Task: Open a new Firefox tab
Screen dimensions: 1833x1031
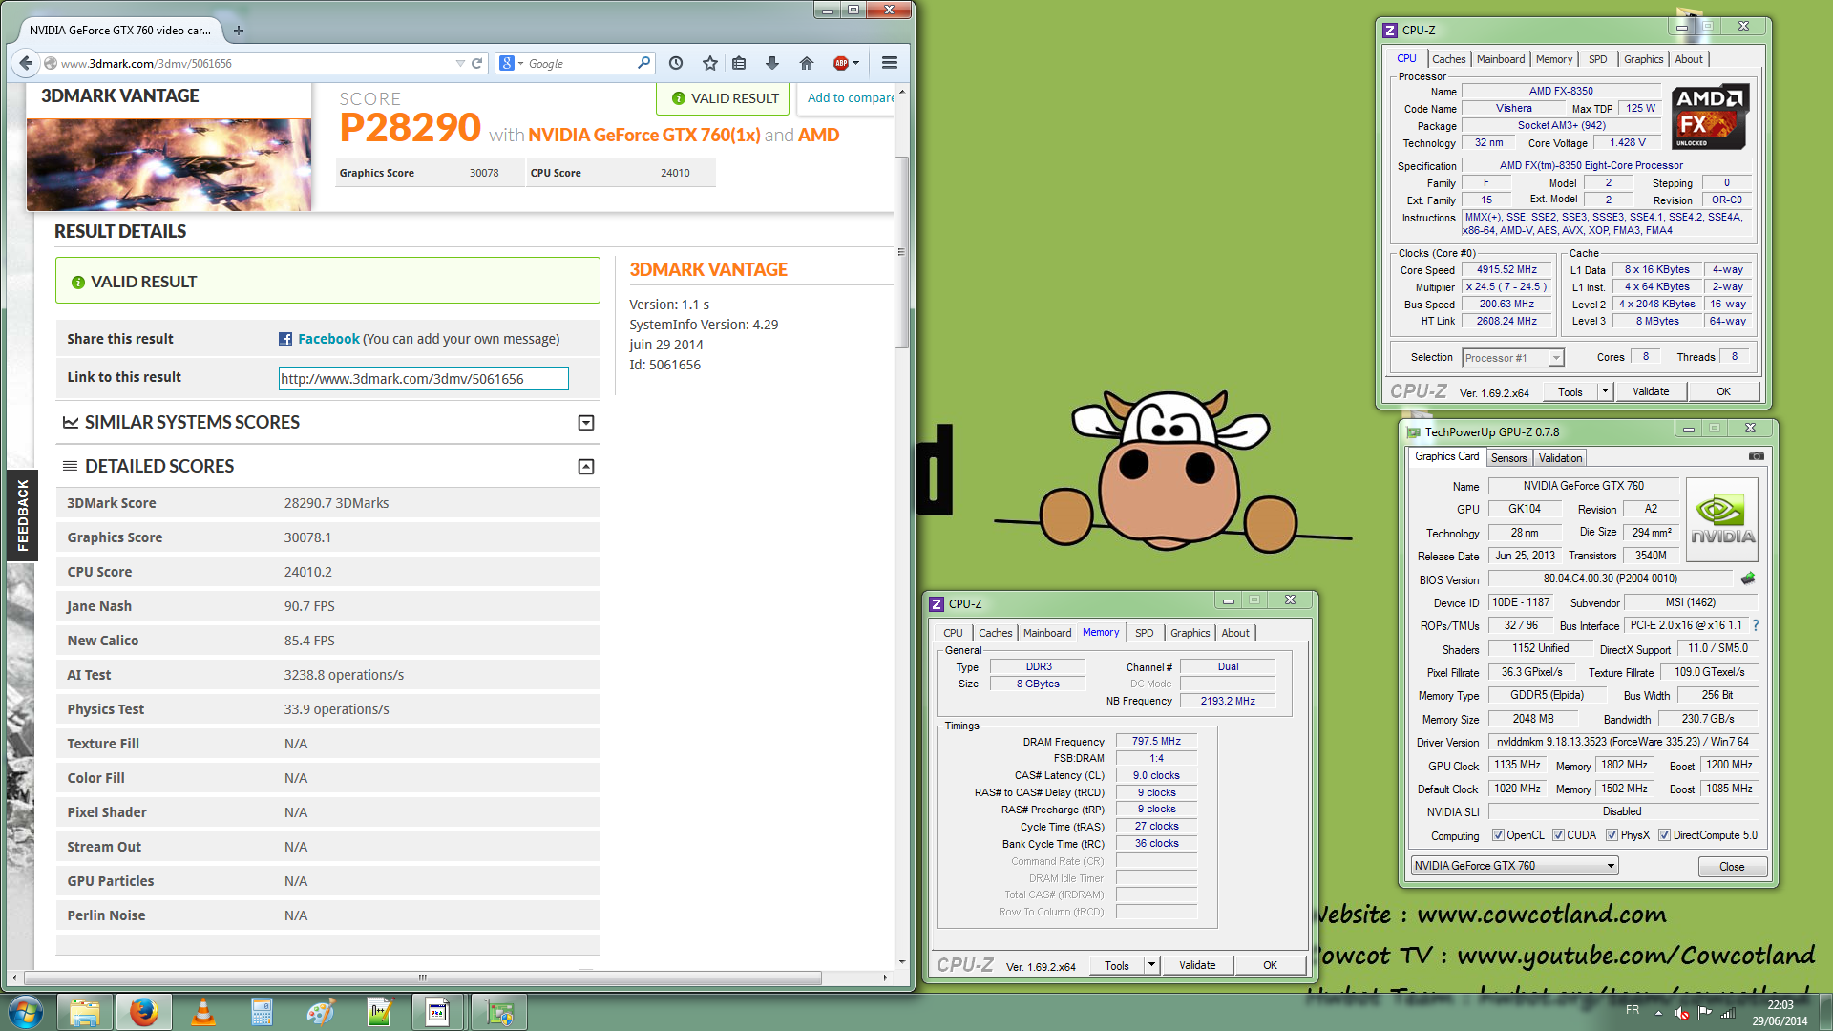Action: pyautogui.click(x=239, y=31)
